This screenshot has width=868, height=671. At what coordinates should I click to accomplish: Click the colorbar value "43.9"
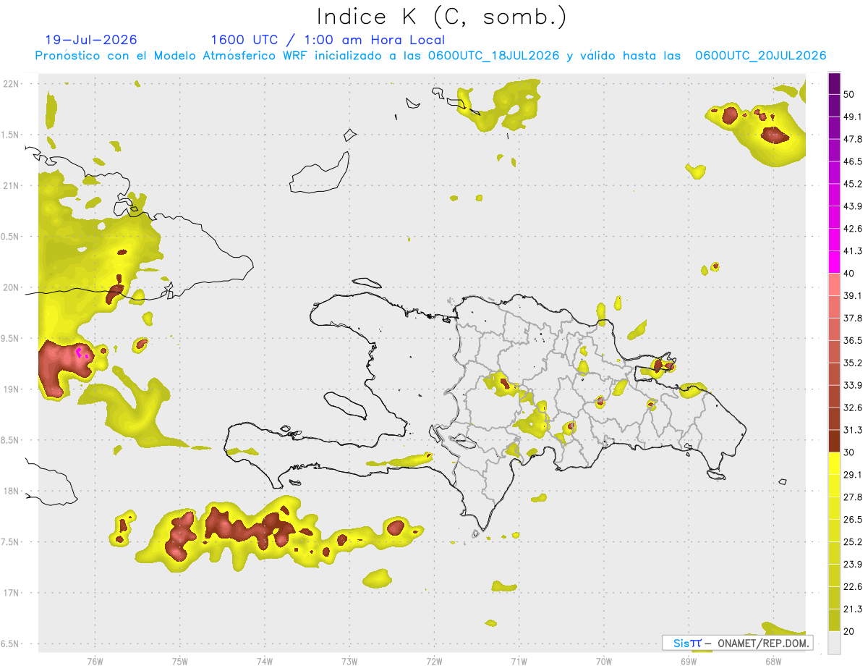[853, 206]
